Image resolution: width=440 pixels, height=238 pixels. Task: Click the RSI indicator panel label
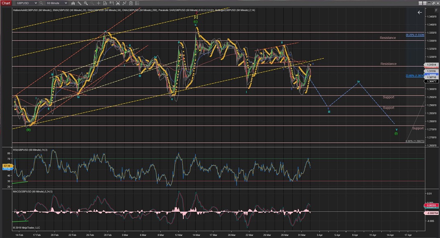[x=30, y=150]
